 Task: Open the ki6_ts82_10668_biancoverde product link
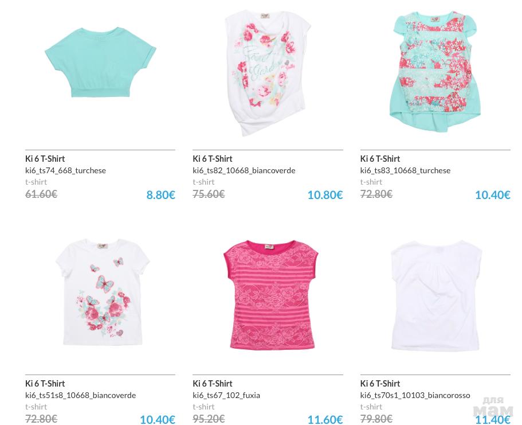point(244,170)
